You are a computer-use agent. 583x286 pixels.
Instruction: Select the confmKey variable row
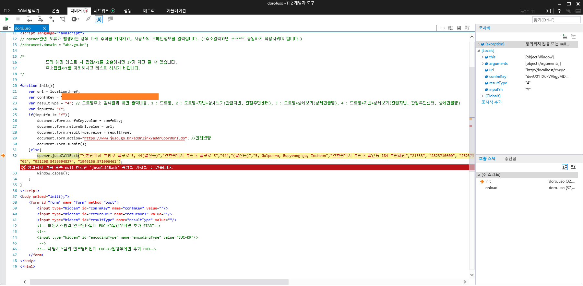click(x=527, y=77)
